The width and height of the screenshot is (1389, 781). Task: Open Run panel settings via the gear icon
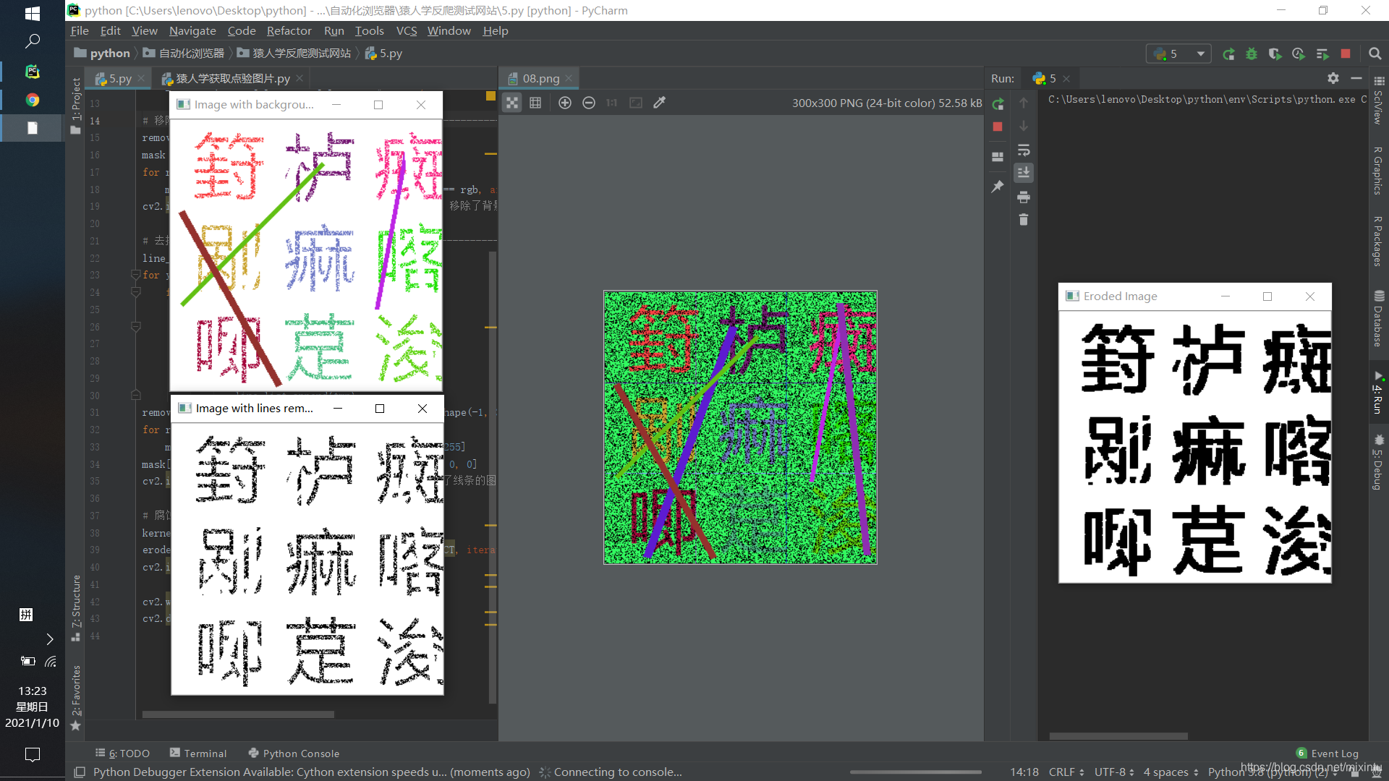(x=1333, y=78)
